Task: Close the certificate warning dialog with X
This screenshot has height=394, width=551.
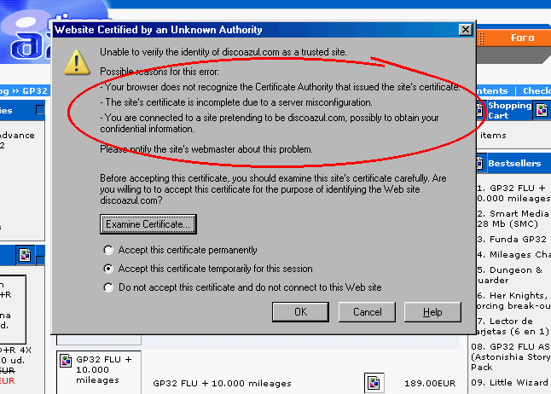Action: tap(465, 29)
